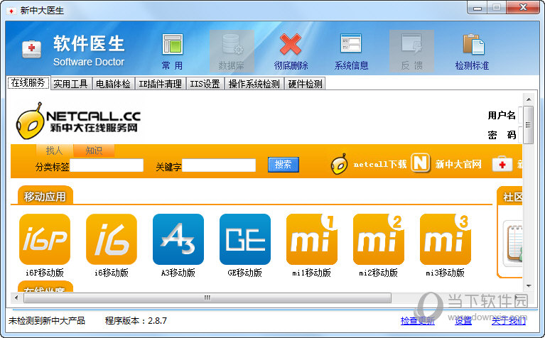Open the A3移动版 app icon
Image resolution: width=545 pixels, height=338 pixels.
coord(178,239)
